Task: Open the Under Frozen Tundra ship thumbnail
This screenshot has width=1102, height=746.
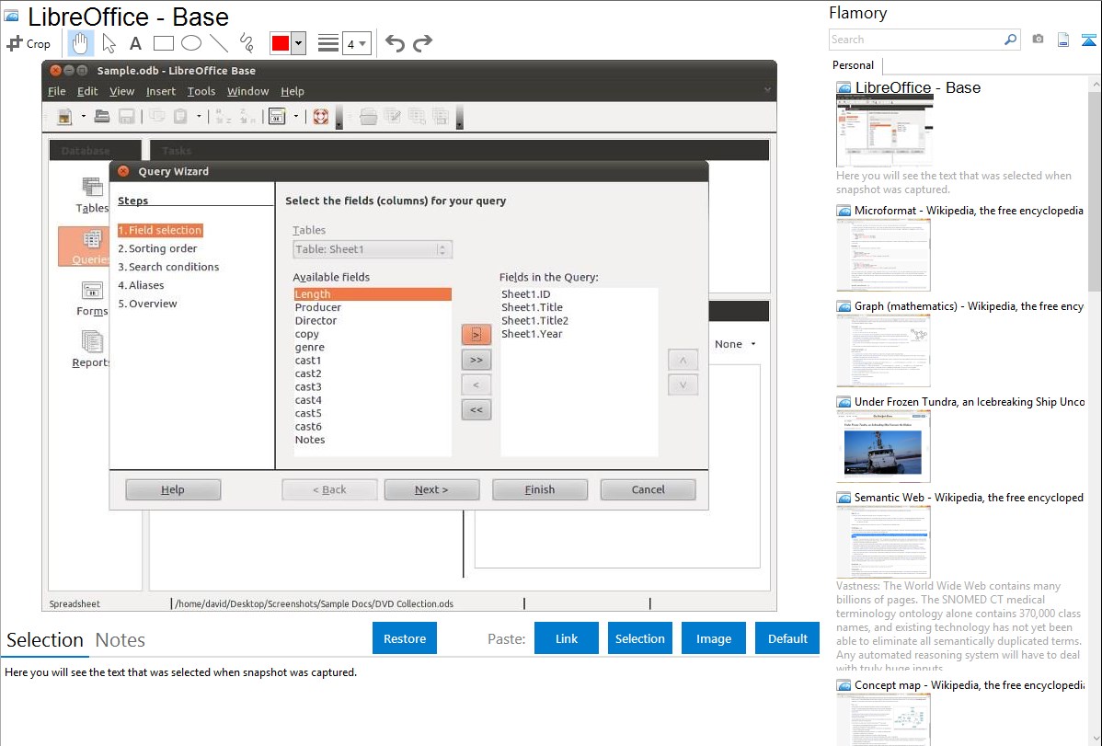Action: pyautogui.click(x=883, y=446)
